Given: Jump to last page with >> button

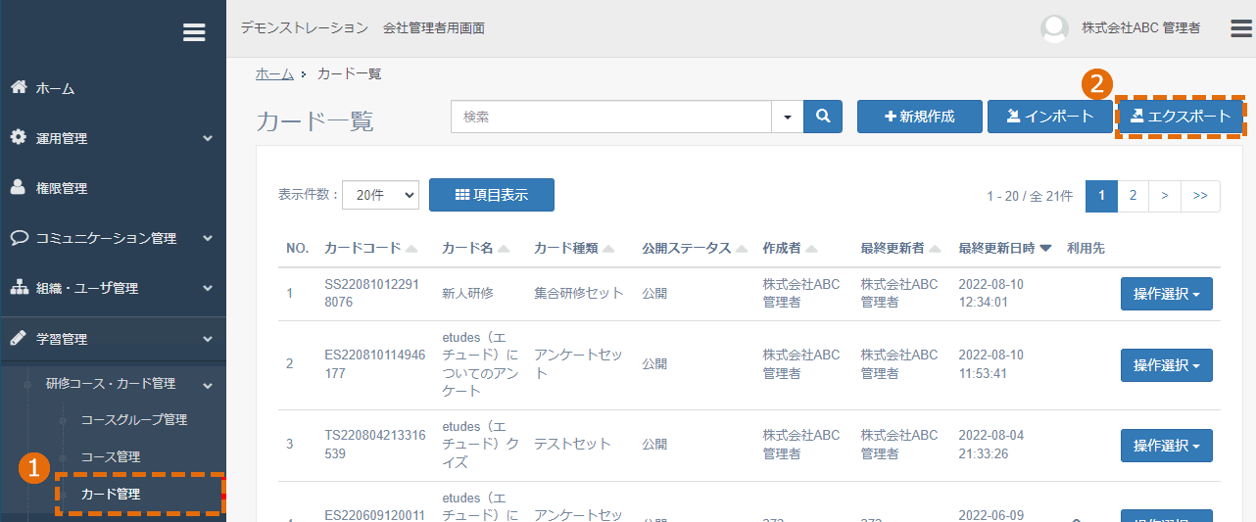Looking at the screenshot, I should click(1200, 196).
